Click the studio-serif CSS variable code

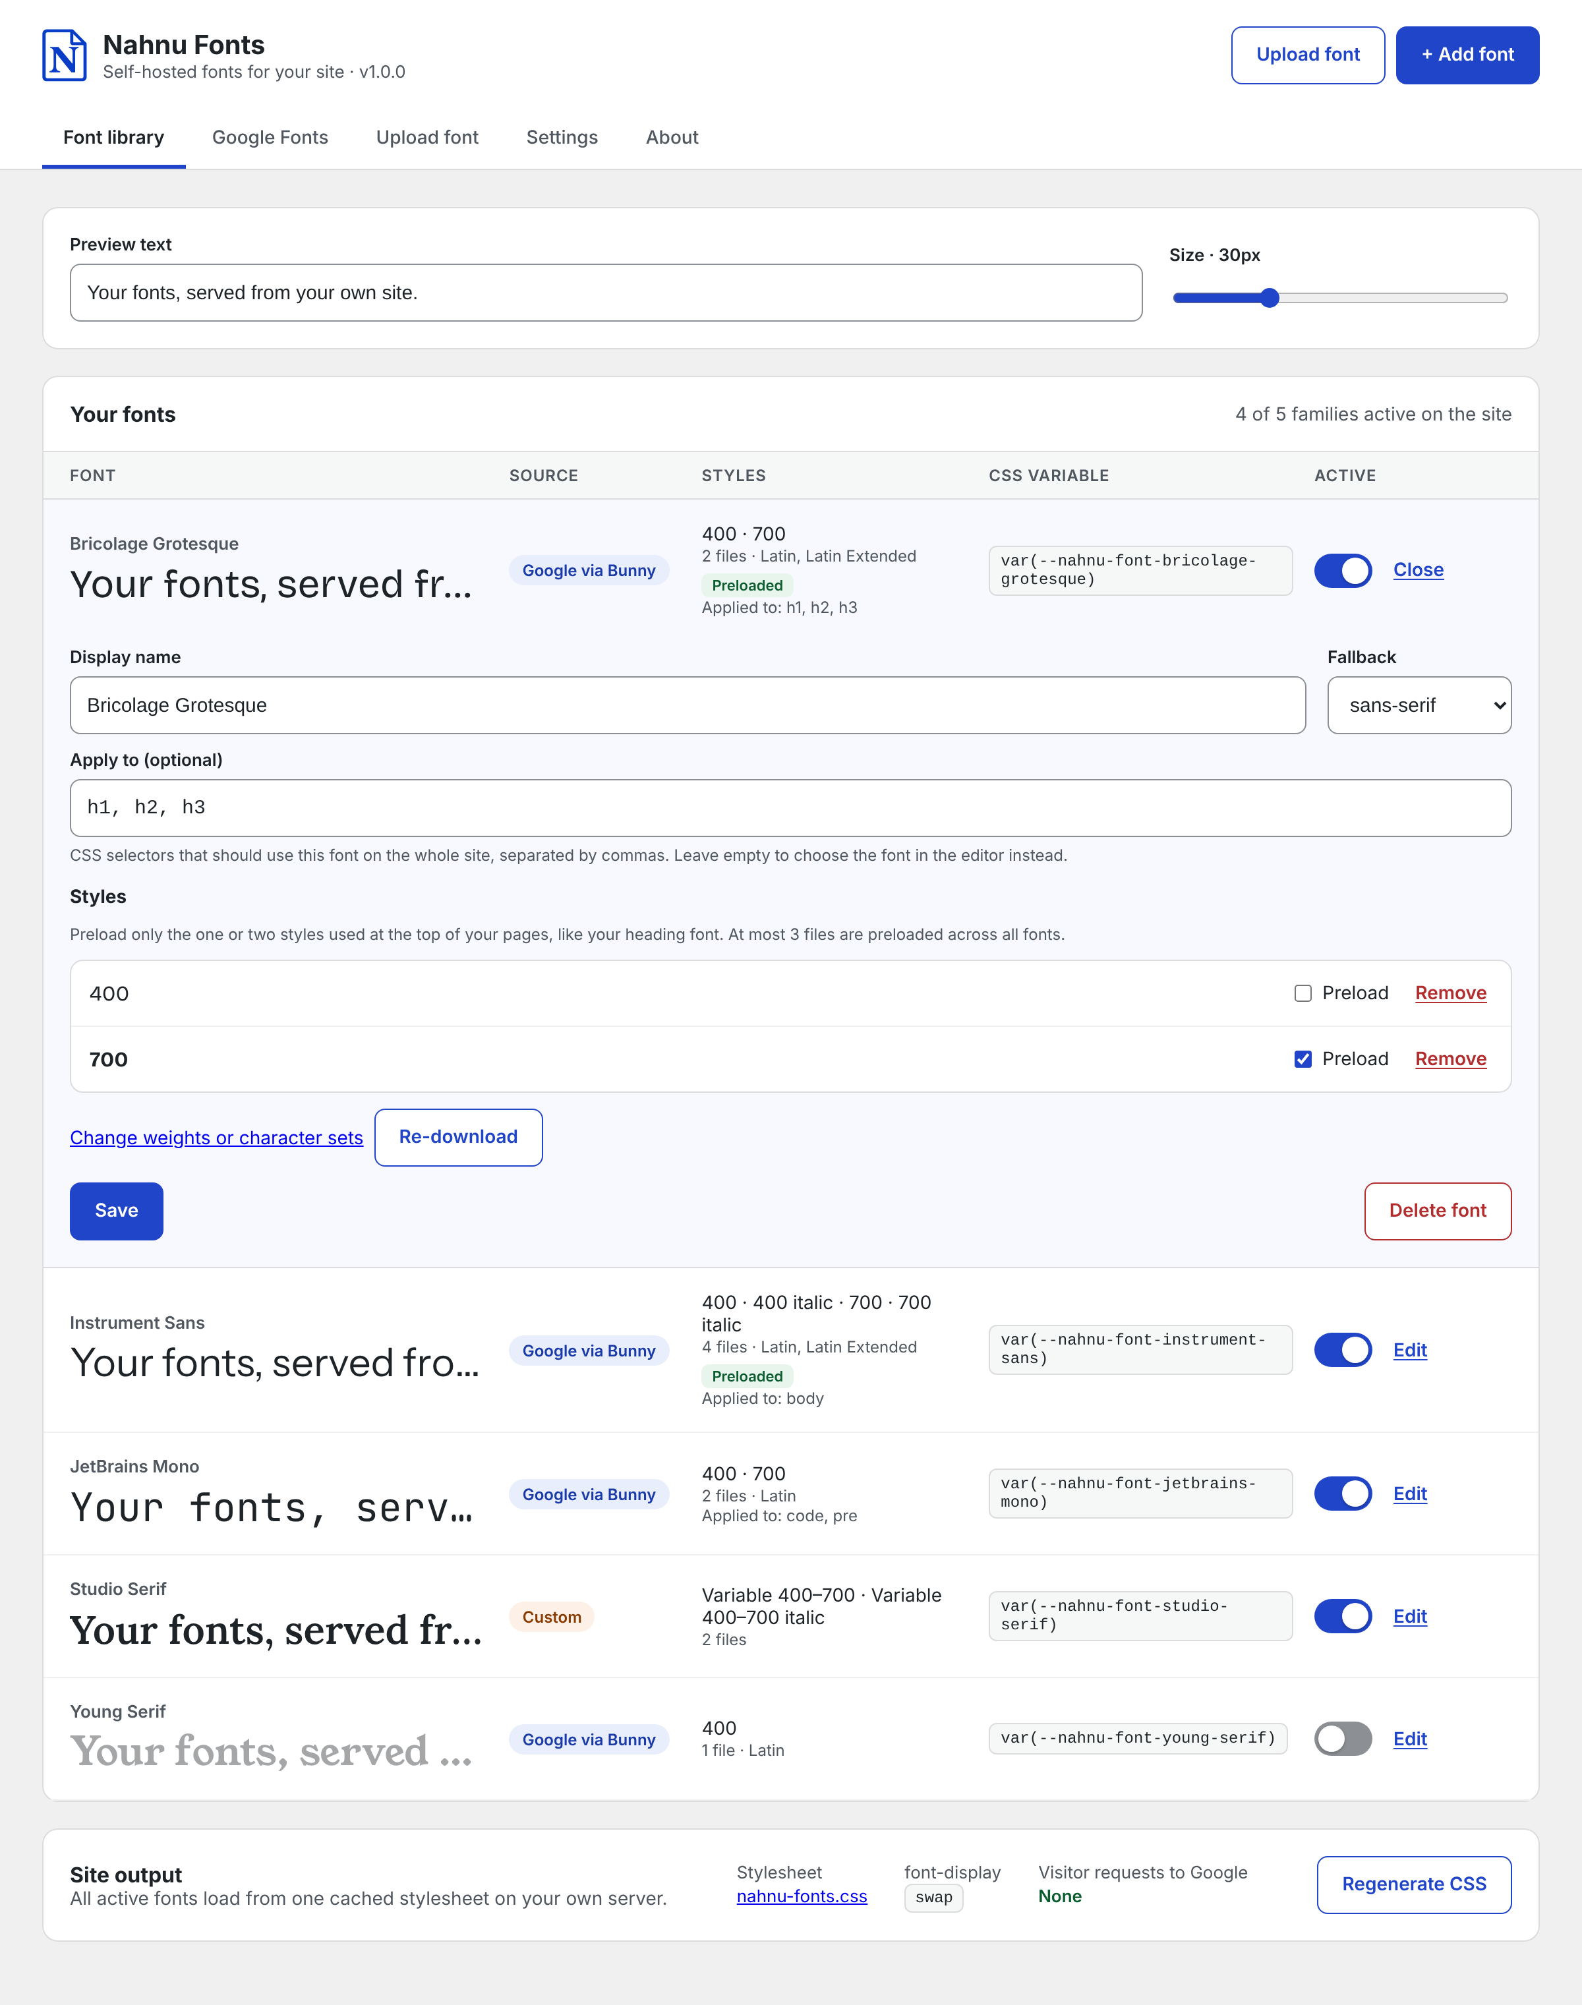click(x=1140, y=1616)
